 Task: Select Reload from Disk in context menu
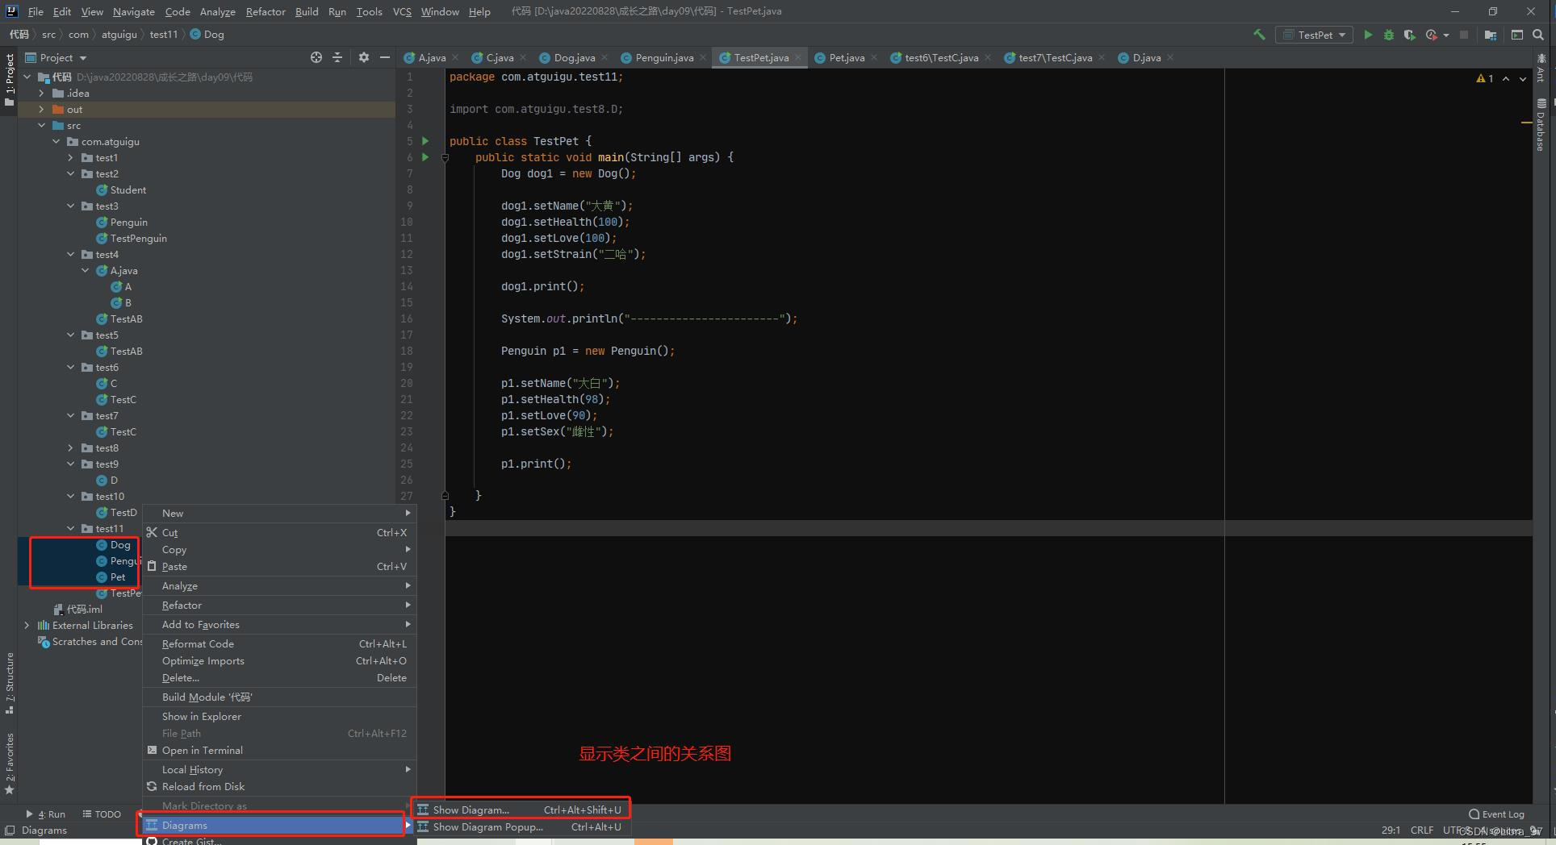click(279, 786)
